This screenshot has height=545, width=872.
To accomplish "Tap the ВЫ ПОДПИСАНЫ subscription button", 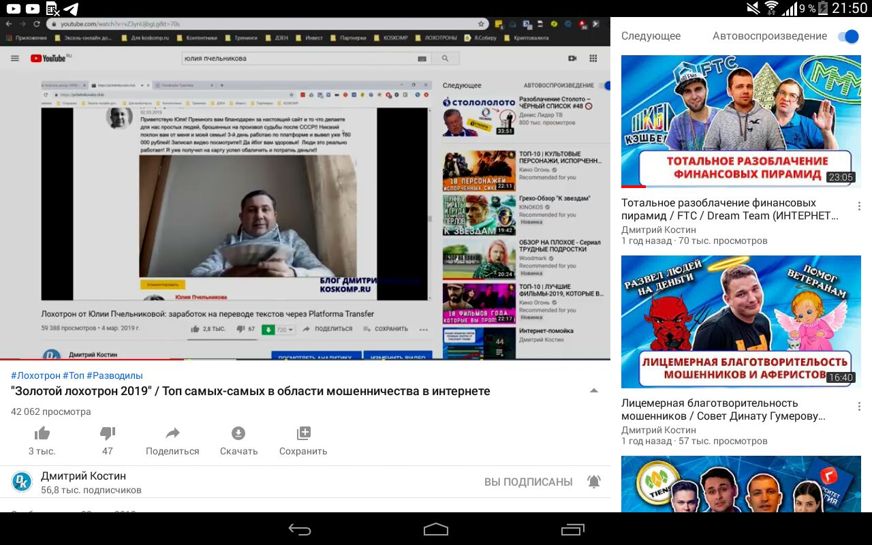I will [x=528, y=482].
